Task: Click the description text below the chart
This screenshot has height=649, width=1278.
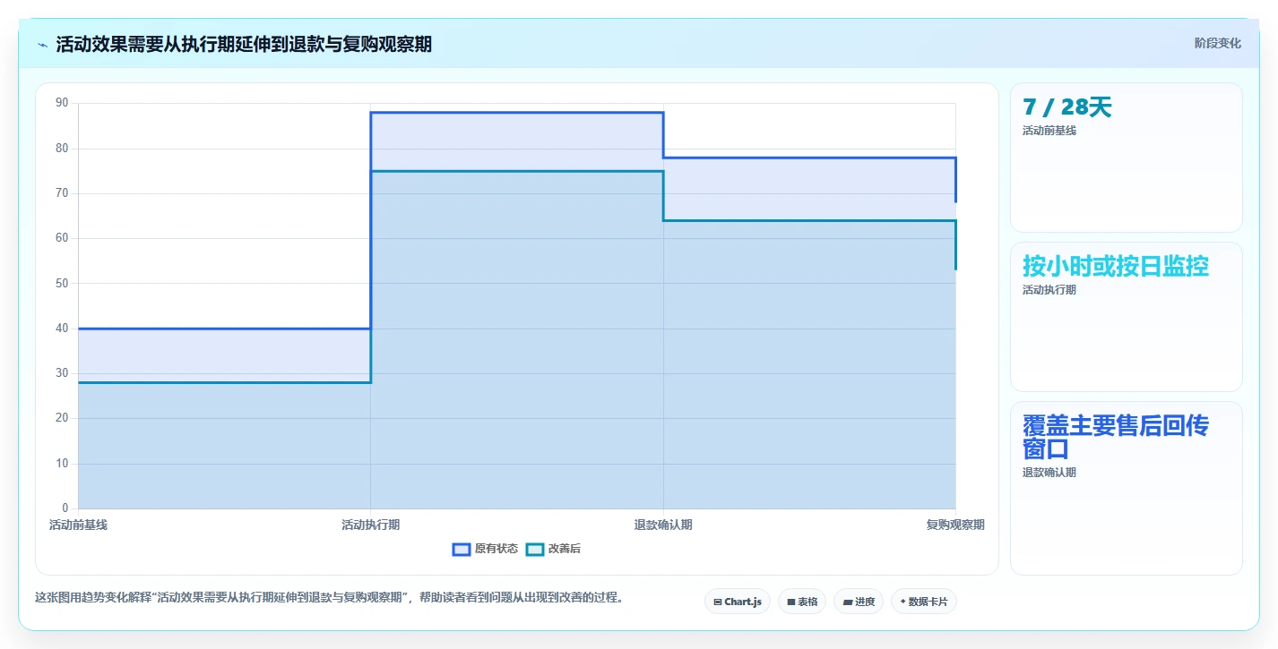Action: coord(329,597)
